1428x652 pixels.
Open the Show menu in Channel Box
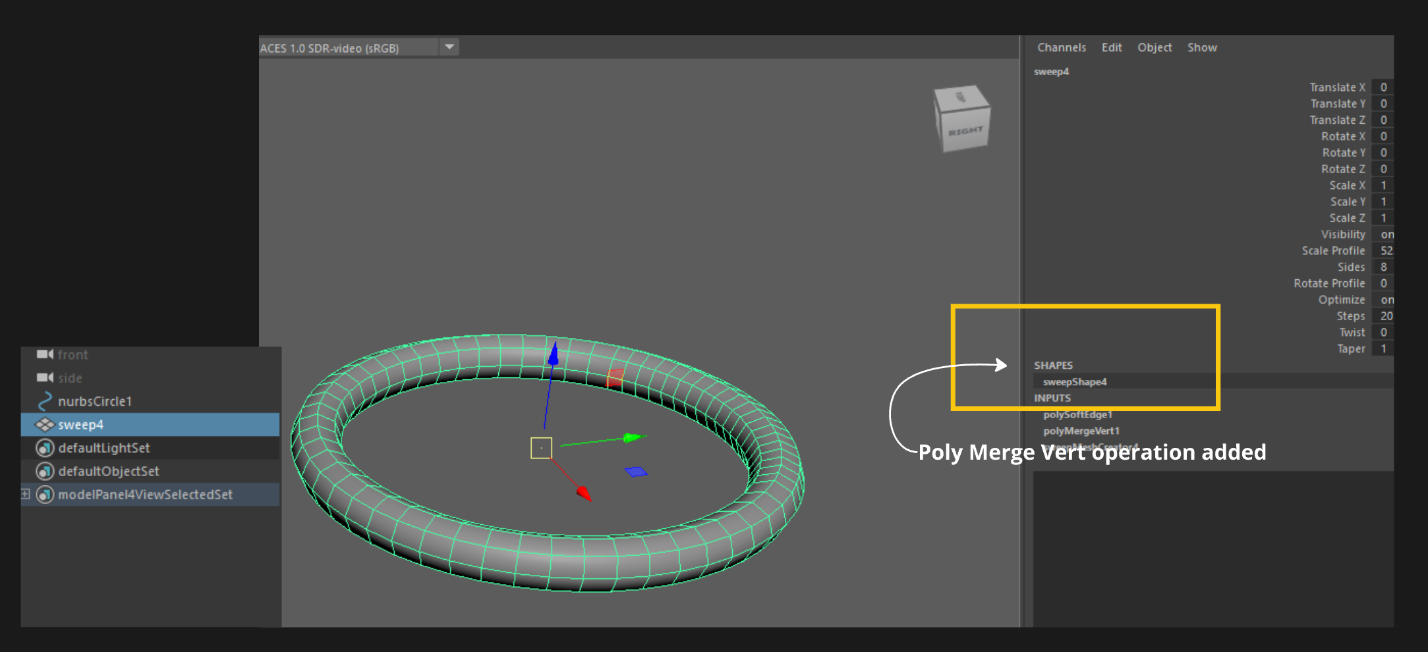pos(1202,47)
